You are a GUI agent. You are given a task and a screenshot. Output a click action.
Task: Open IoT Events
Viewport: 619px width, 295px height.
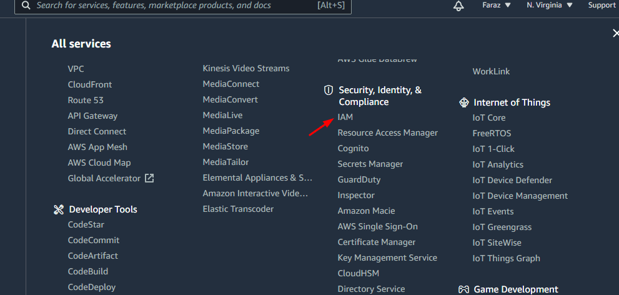point(493,211)
